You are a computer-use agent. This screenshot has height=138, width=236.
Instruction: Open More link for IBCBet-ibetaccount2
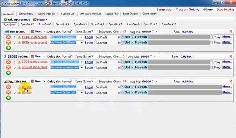[227, 42]
